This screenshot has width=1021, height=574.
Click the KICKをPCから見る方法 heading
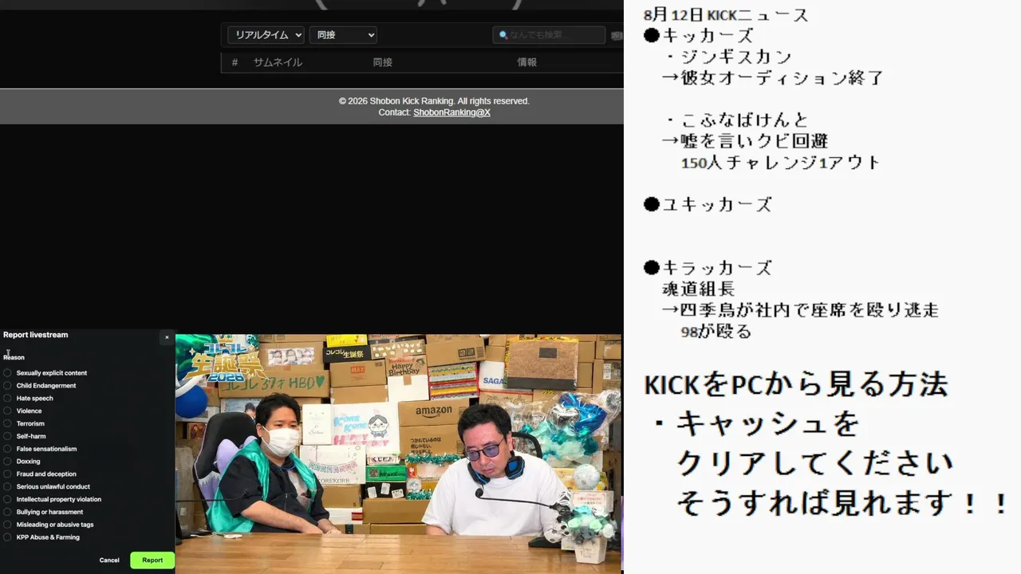click(x=796, y=385)
